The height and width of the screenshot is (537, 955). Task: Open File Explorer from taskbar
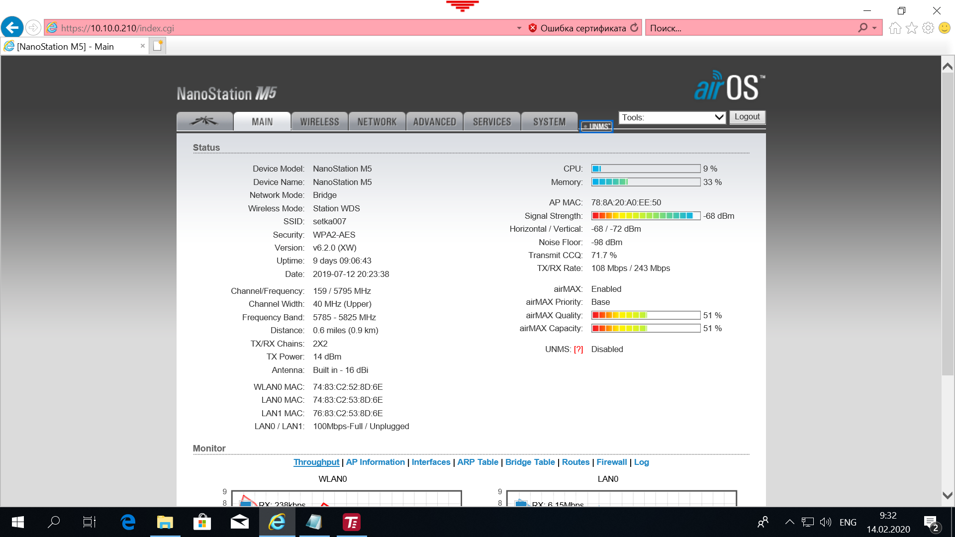(x=165, y=522)
